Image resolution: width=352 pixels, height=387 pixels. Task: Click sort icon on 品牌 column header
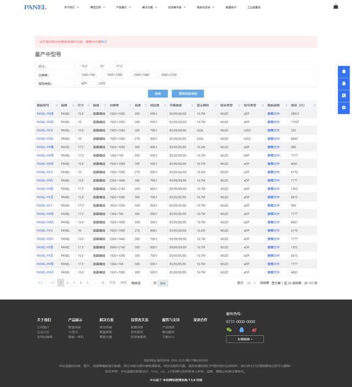coord(73,106)
